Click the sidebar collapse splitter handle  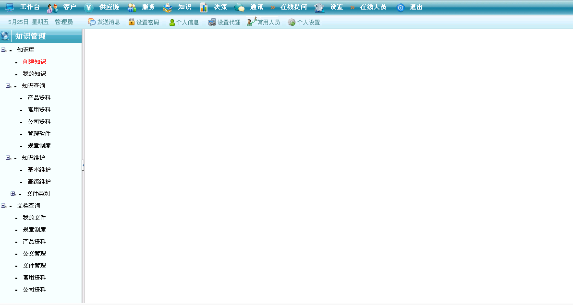(83, 165)
